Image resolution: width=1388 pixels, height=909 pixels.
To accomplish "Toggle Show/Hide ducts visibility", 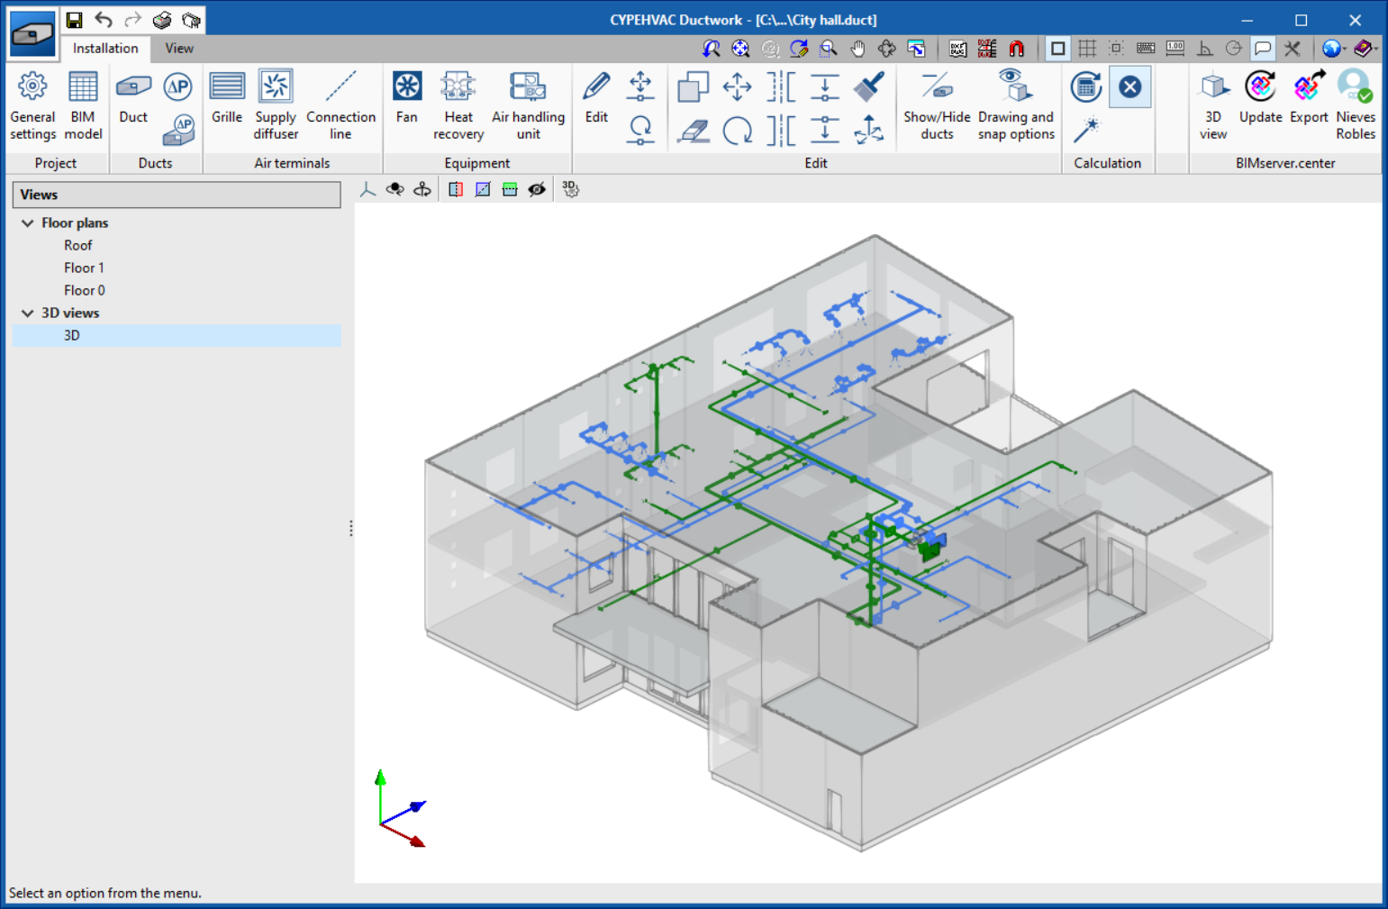I will click(x=936, y=104).
